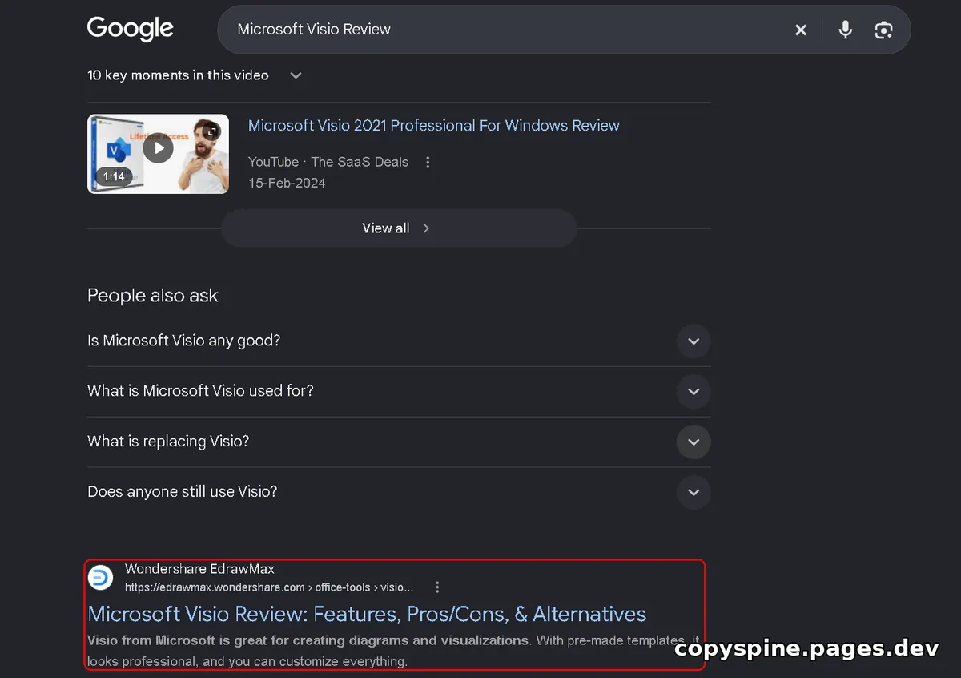Click the 'People also ask' heading
961x678 pixels.
(152, 296)
